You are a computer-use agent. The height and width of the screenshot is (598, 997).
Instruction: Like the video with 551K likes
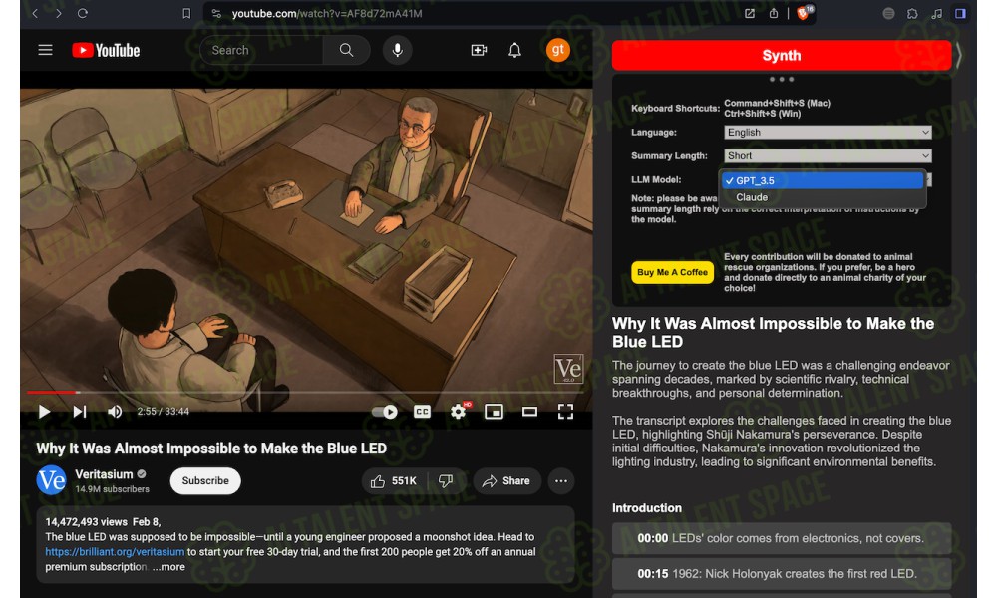[x=394, y=481]
